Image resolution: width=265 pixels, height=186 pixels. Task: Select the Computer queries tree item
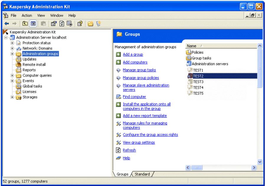point(37,75)
